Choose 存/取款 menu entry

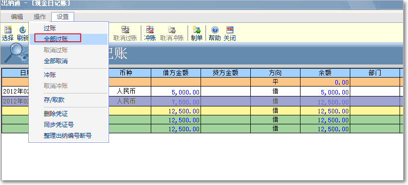[69, 100]
